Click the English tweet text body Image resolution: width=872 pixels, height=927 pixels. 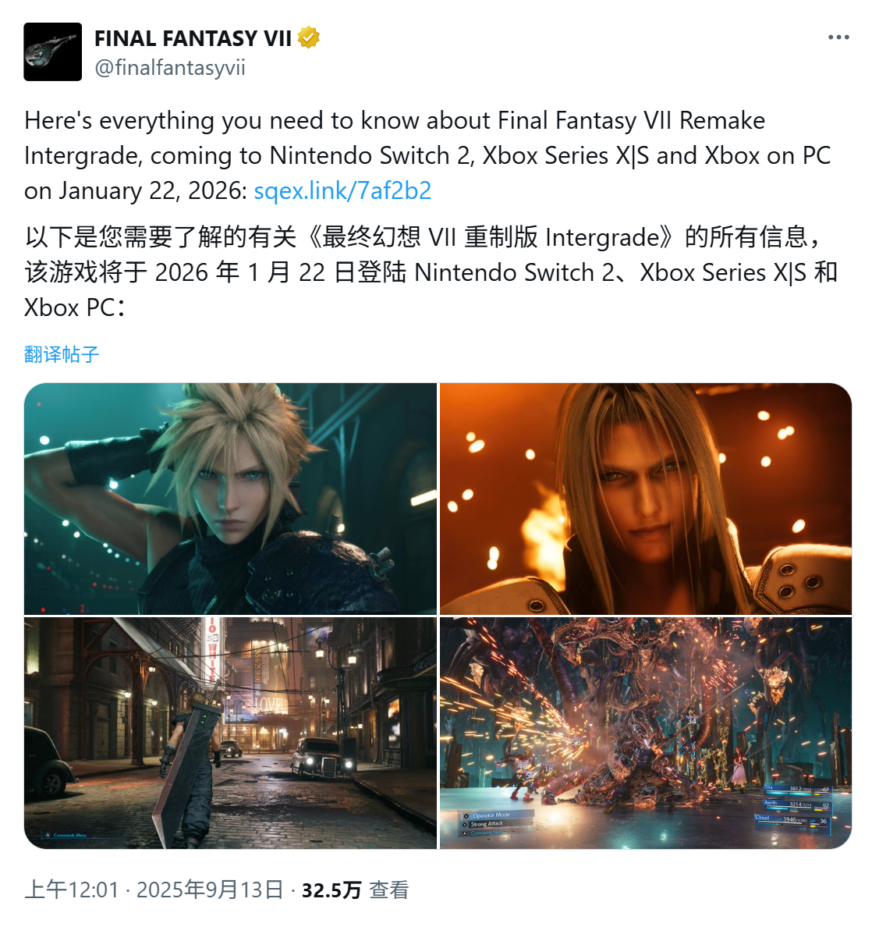[427, 155]
